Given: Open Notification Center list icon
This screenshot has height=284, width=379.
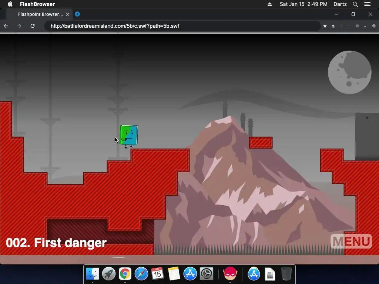Looking at the screenshot, I should 367,4.
